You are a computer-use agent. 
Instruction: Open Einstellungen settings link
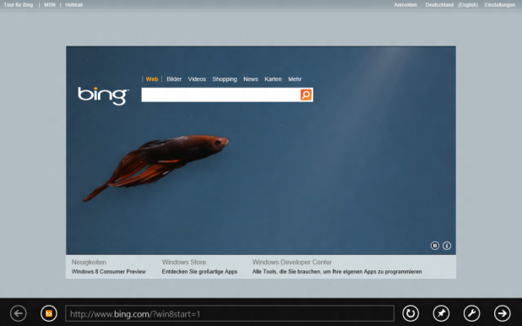tap(500, 5)
